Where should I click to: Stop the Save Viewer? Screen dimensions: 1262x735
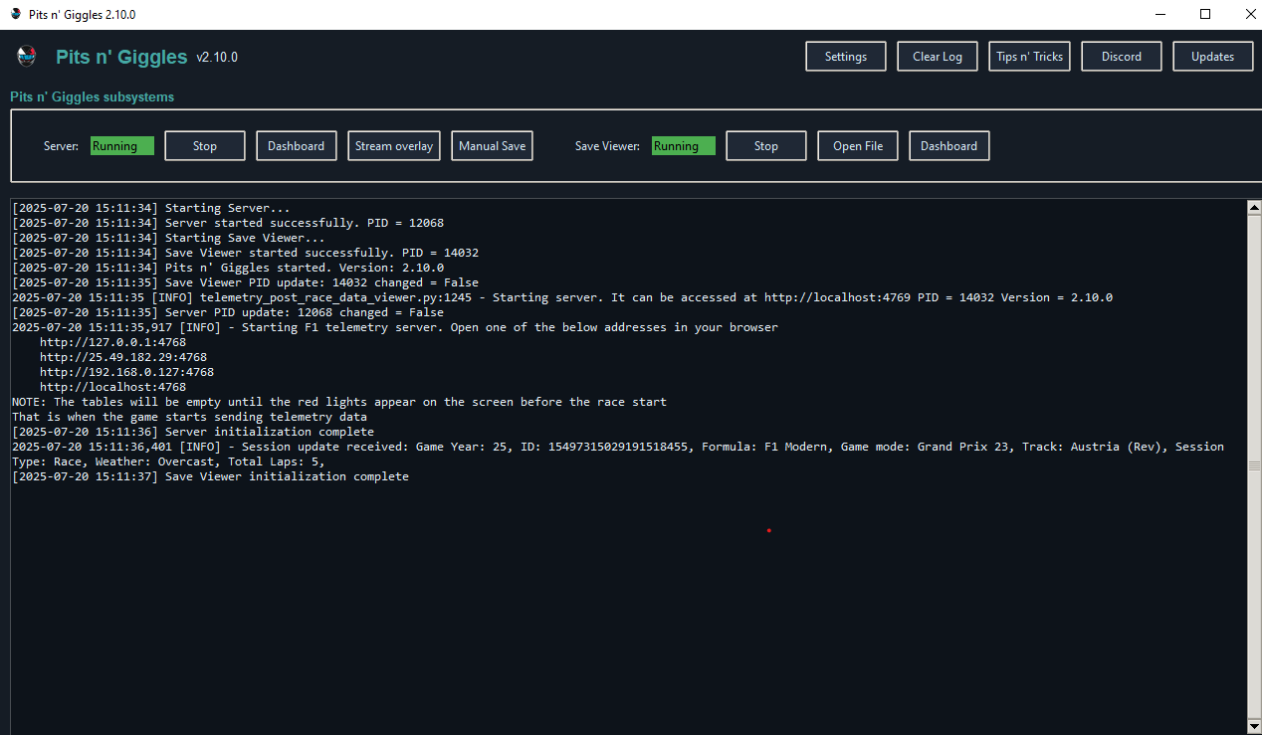tap(765, 145)
